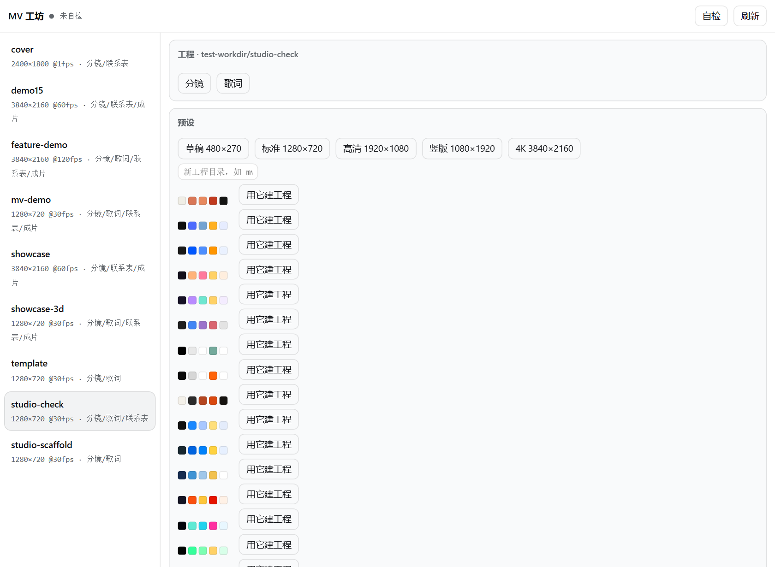
Task: Open the studio-scaffold project
Action: click(x=80, y=452)
